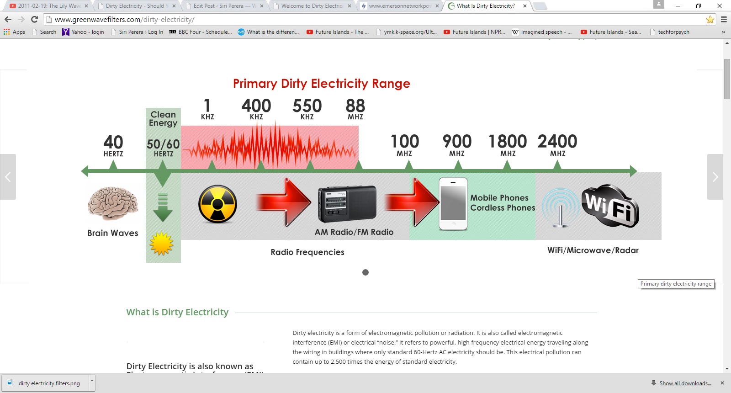This screenshot has height=393, width=731.
Task: Reload the page with refresh icon
Action: pyautogui.click(x=34, y=19)
